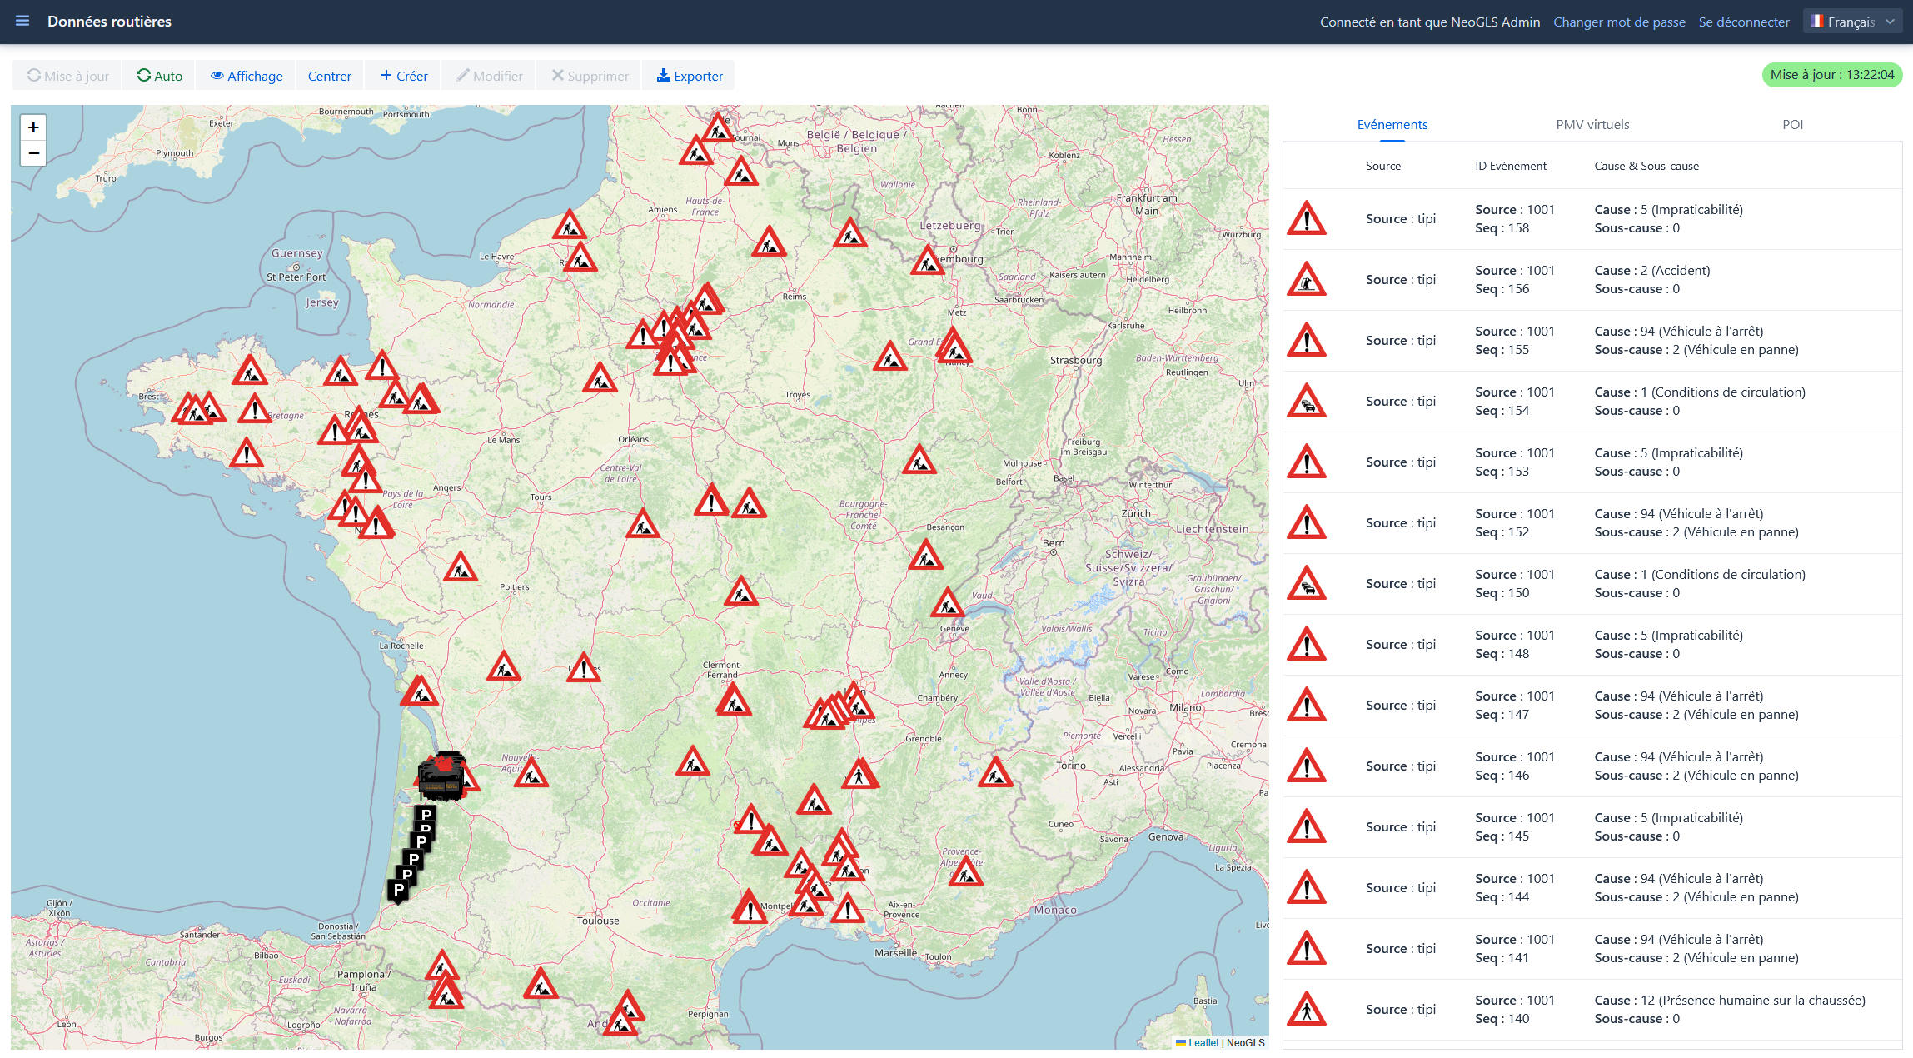The height and width of the screenshot is (1058, 1913).
Task: Select the warning icon for Seq 144
Action: coord(1307,887)
